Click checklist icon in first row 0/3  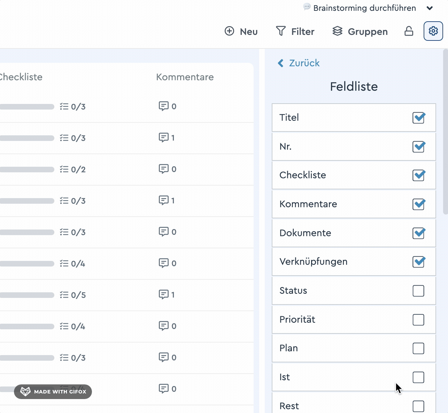[64, 106]
